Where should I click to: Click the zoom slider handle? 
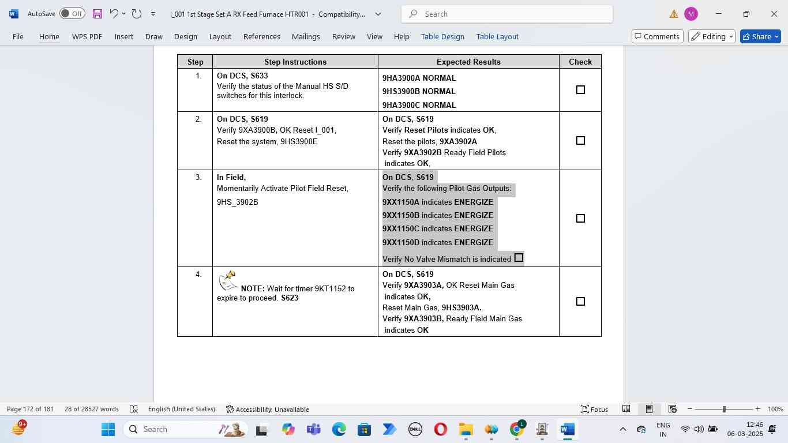724,409
